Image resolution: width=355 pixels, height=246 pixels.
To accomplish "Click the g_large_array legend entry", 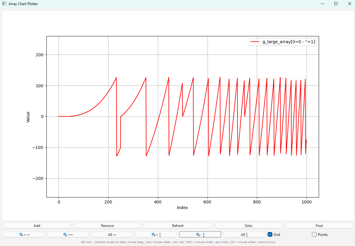I will (288, 42).
